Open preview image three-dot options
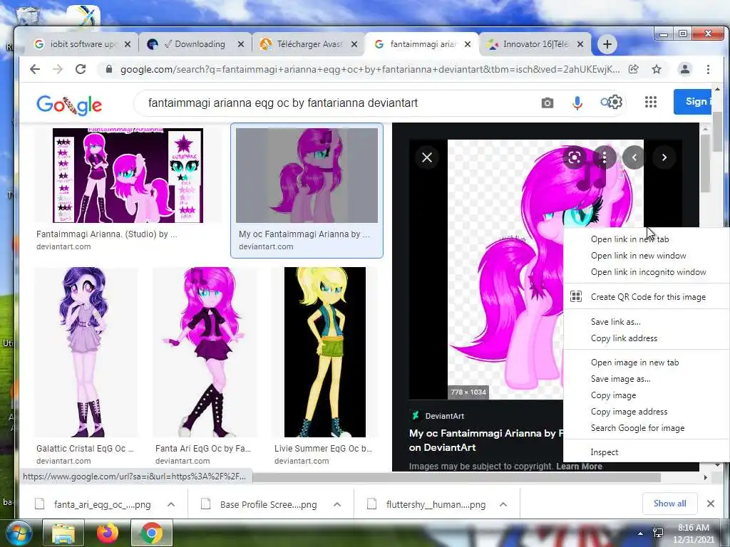The width and height of the screenshot is (730, 547). [x=605, y=157]
